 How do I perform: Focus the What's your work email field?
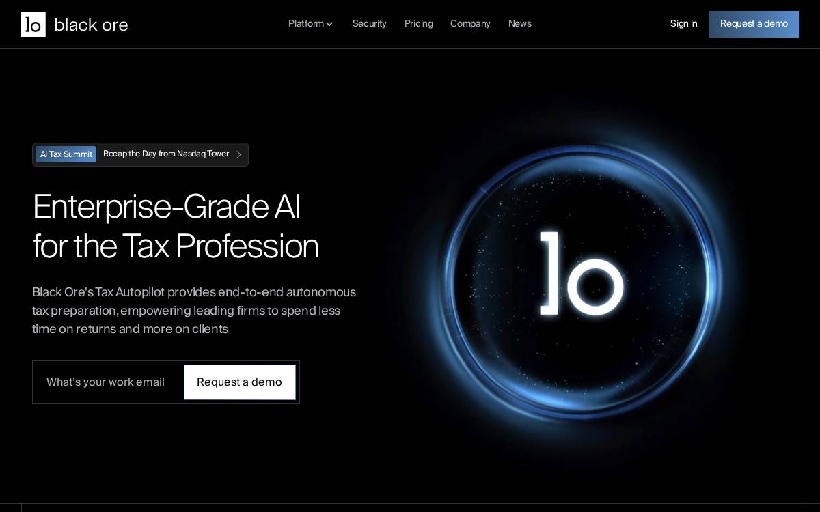point(108,382)
